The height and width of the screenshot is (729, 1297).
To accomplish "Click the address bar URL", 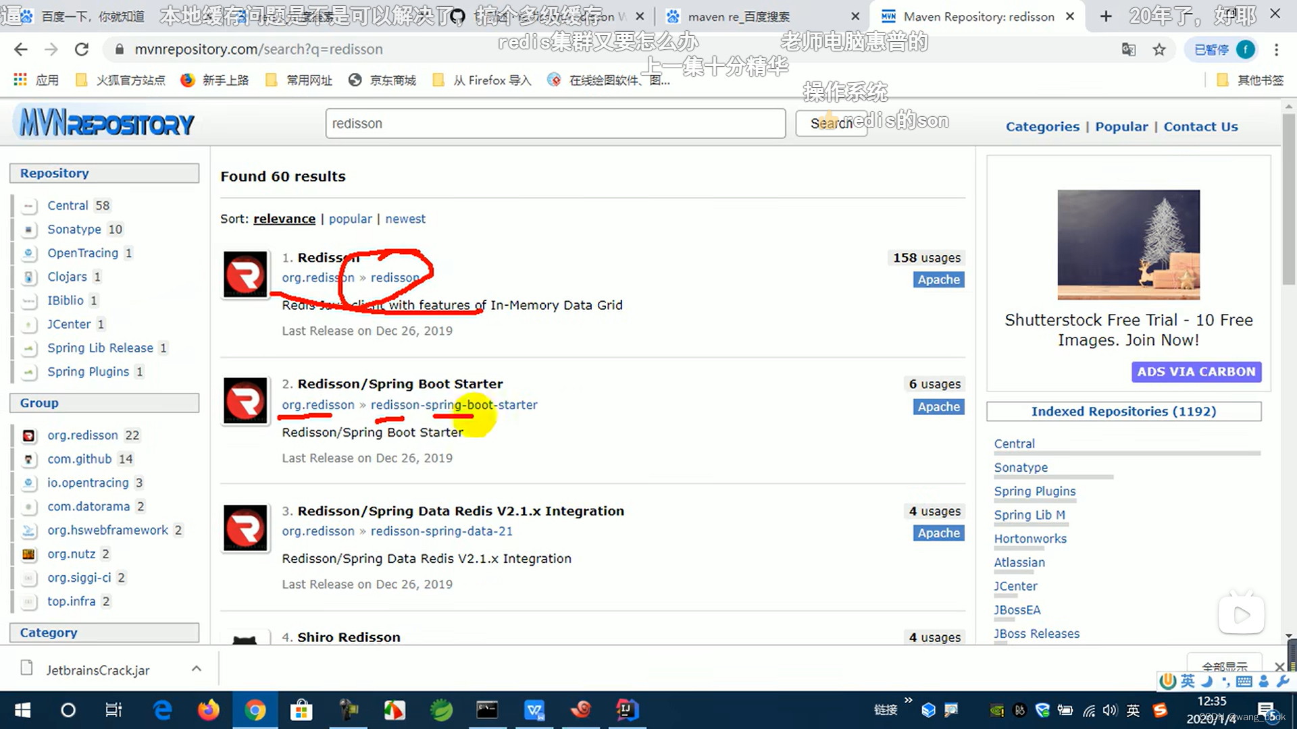I will click(x=259, y=49).
